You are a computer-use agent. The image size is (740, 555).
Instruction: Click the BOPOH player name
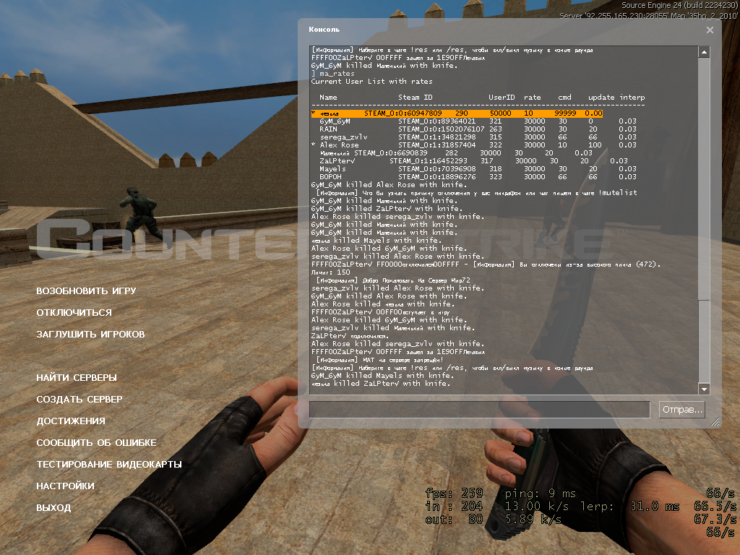pos(330,177)
